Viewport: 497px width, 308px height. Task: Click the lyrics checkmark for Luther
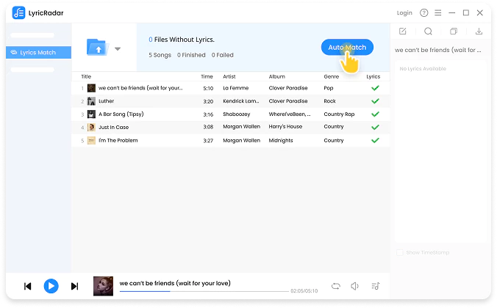pyautogui.click(x=375, y=101)
